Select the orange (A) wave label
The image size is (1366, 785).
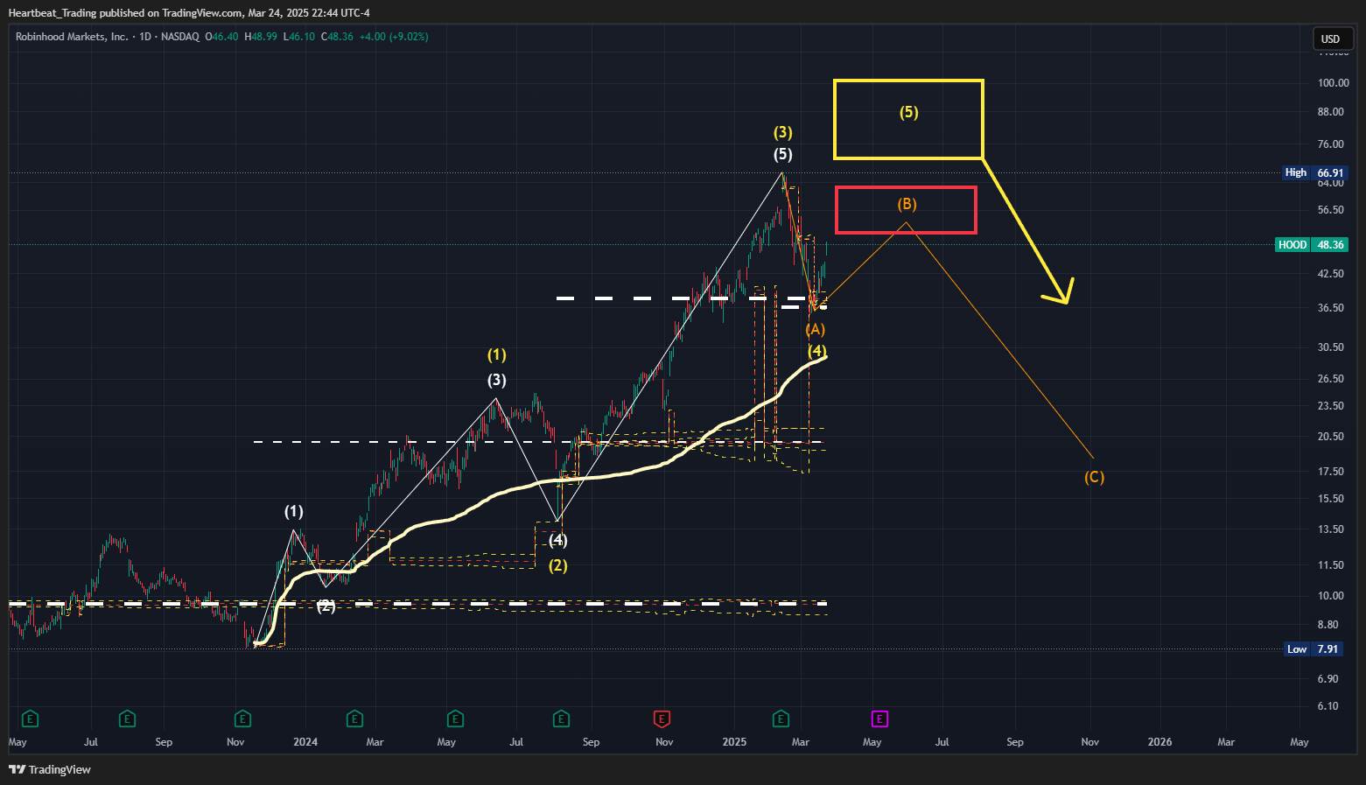816,329
